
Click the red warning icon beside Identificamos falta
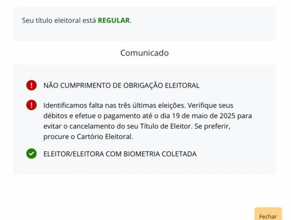pyautogui.click(x=31, y=105)
